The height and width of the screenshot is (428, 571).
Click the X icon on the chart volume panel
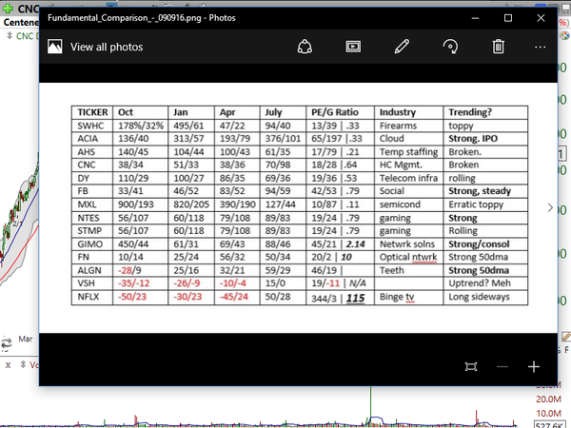[x=8, y=365]
